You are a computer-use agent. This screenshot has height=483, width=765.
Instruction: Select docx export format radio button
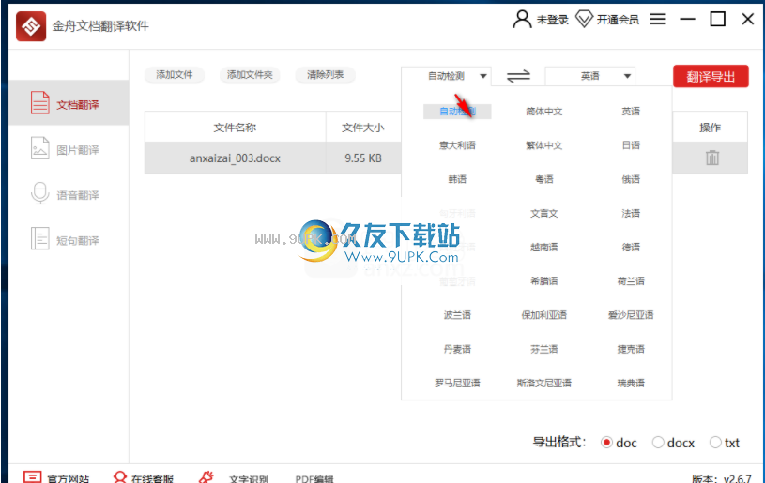pyautogui.click(x=658, y=442)
